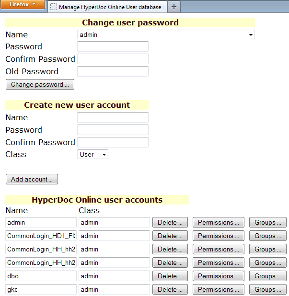
Task: Click the Change password button
Action: tap(40, 84)
